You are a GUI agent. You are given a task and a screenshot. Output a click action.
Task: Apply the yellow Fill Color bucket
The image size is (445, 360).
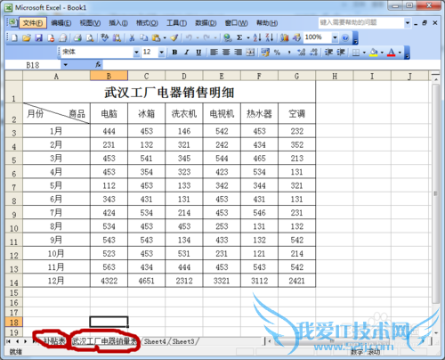[x=374, y=53]
